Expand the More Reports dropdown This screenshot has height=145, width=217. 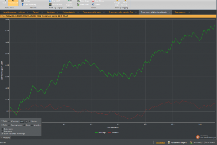(70, 3)
